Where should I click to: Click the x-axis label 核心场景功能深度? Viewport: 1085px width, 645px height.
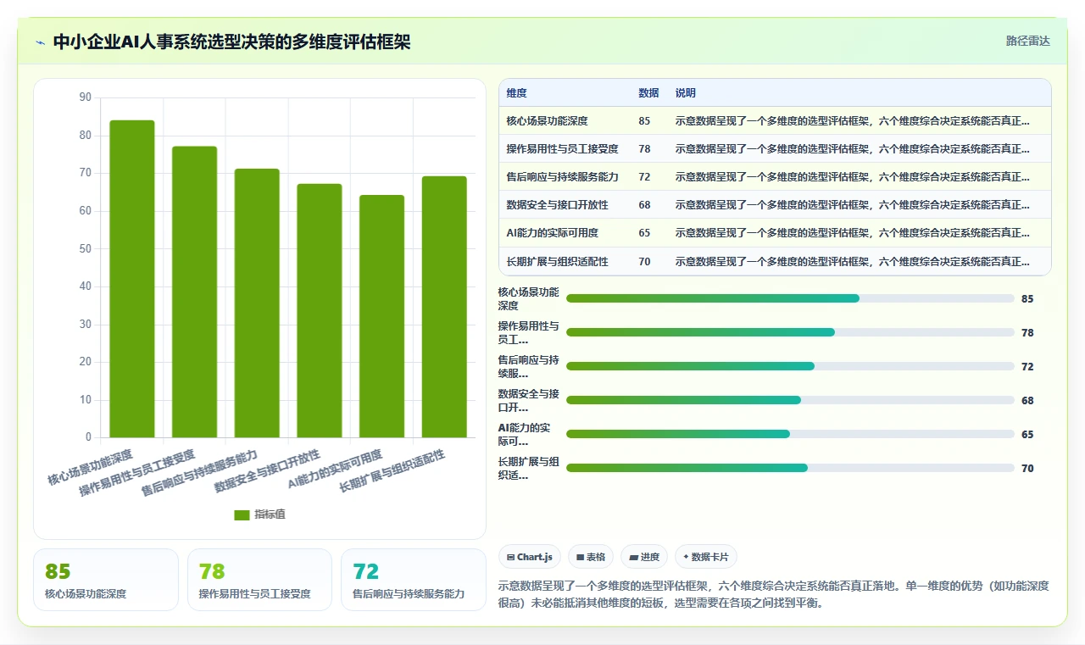pos(91,467)
